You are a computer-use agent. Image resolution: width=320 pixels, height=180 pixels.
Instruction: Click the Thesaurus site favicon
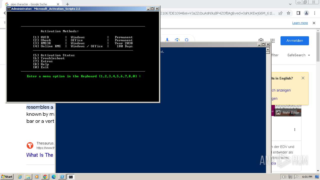(x=30, y=145)
